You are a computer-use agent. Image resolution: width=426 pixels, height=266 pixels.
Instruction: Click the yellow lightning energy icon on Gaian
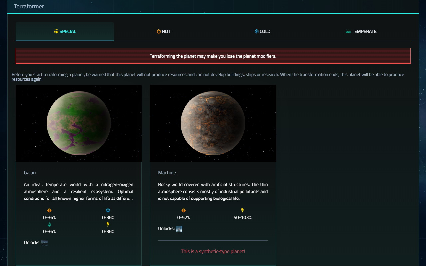point(108,224)
